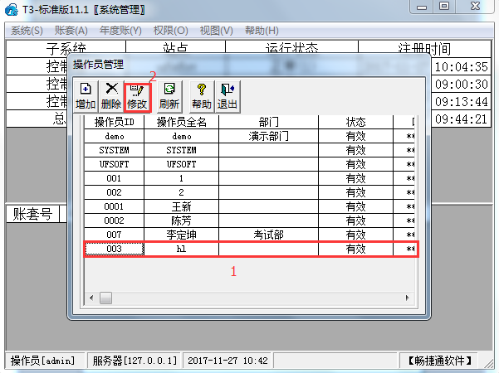Click the 操作员ID column header
499x373 pixels.
click(115, 122)
